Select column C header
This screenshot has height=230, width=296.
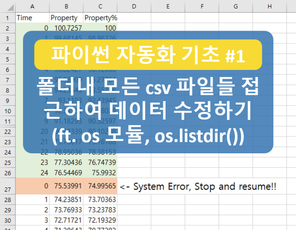point(100,6)
